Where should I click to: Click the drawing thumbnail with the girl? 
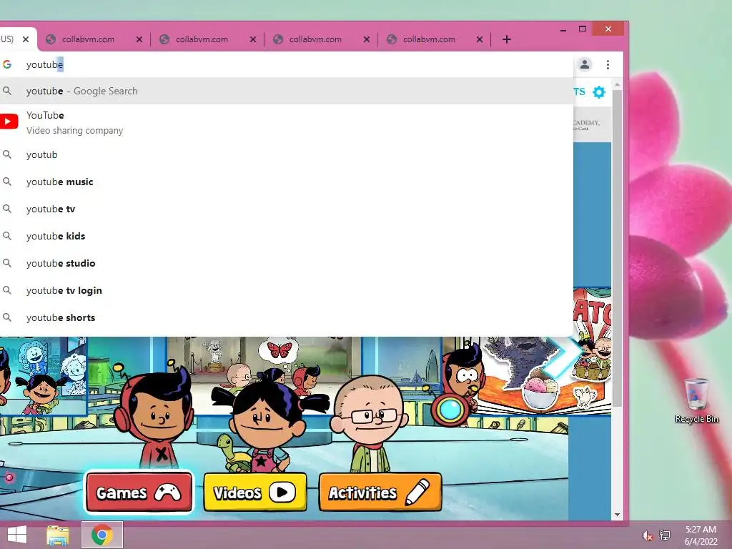pyautogui.click(x=43, y=376)
